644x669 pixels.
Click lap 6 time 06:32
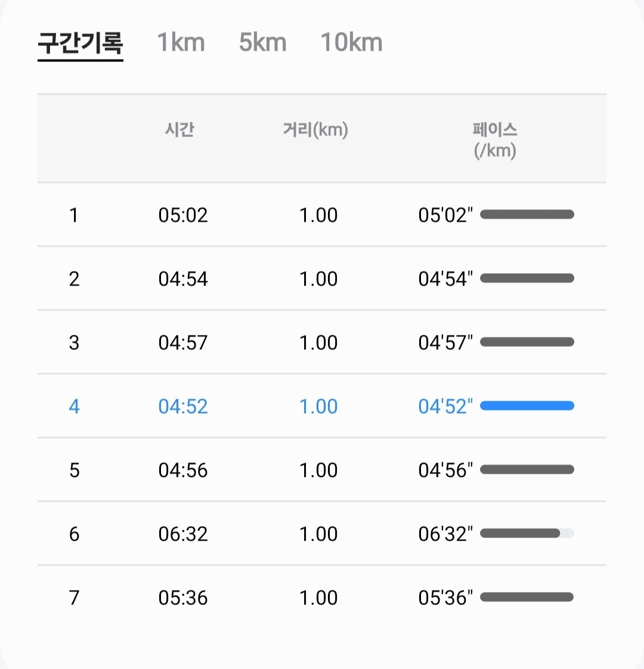point(183,534)
